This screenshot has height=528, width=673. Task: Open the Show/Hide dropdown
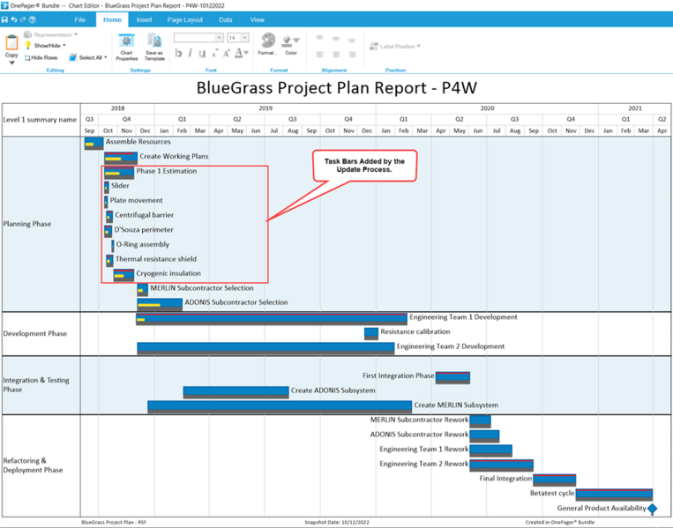pos(45,46)
